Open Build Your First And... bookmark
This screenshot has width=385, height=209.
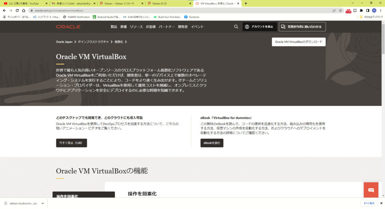pyautogui.click(x=167, y=17)
